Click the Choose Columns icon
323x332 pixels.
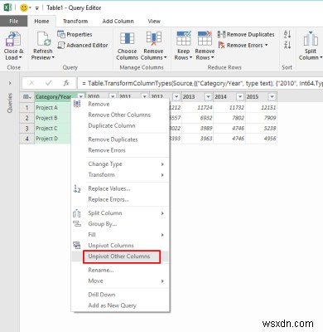coord(127,38)
